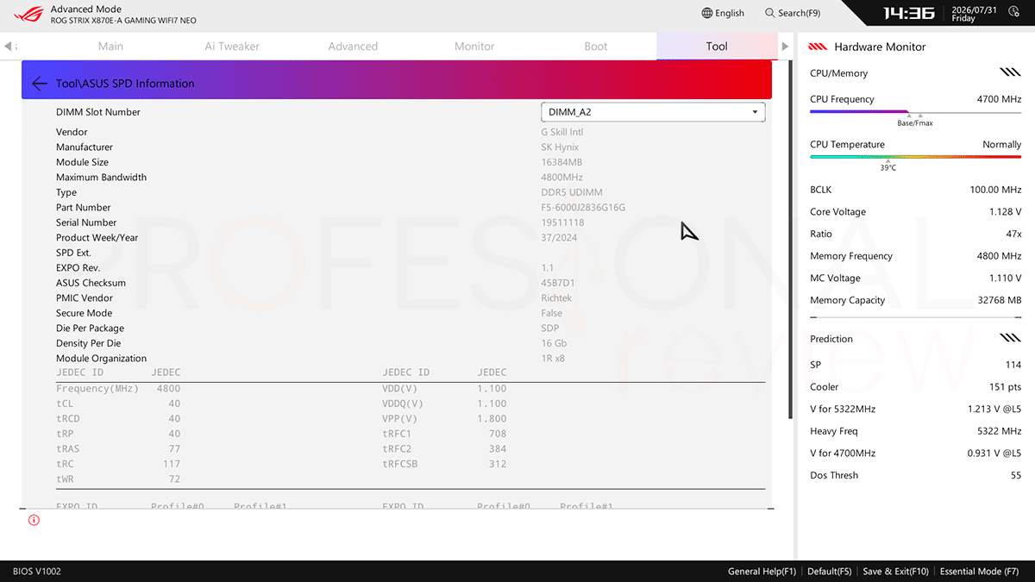Image resolution: width=1035 pixels, height=582 pixels.
Task: Open the Monitor tab
Action: coord(474,47)
